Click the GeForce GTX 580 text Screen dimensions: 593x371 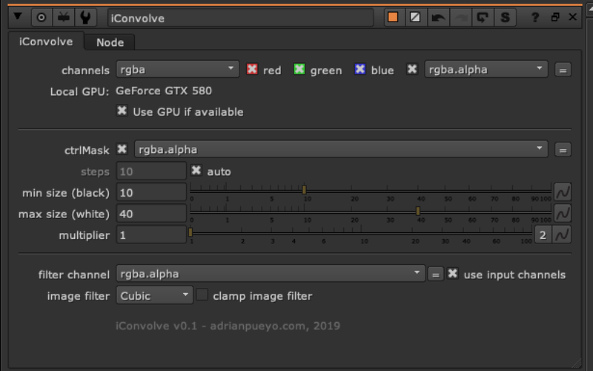click(x=164, y=91)
